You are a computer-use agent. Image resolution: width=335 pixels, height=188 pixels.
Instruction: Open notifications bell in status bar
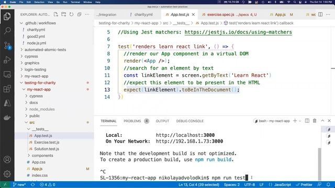pyautogui.click(x=328, y=184)
